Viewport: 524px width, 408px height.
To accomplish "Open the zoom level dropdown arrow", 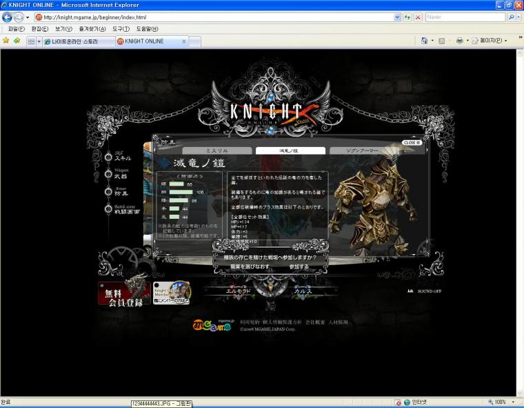I will (x=513, y=402).
